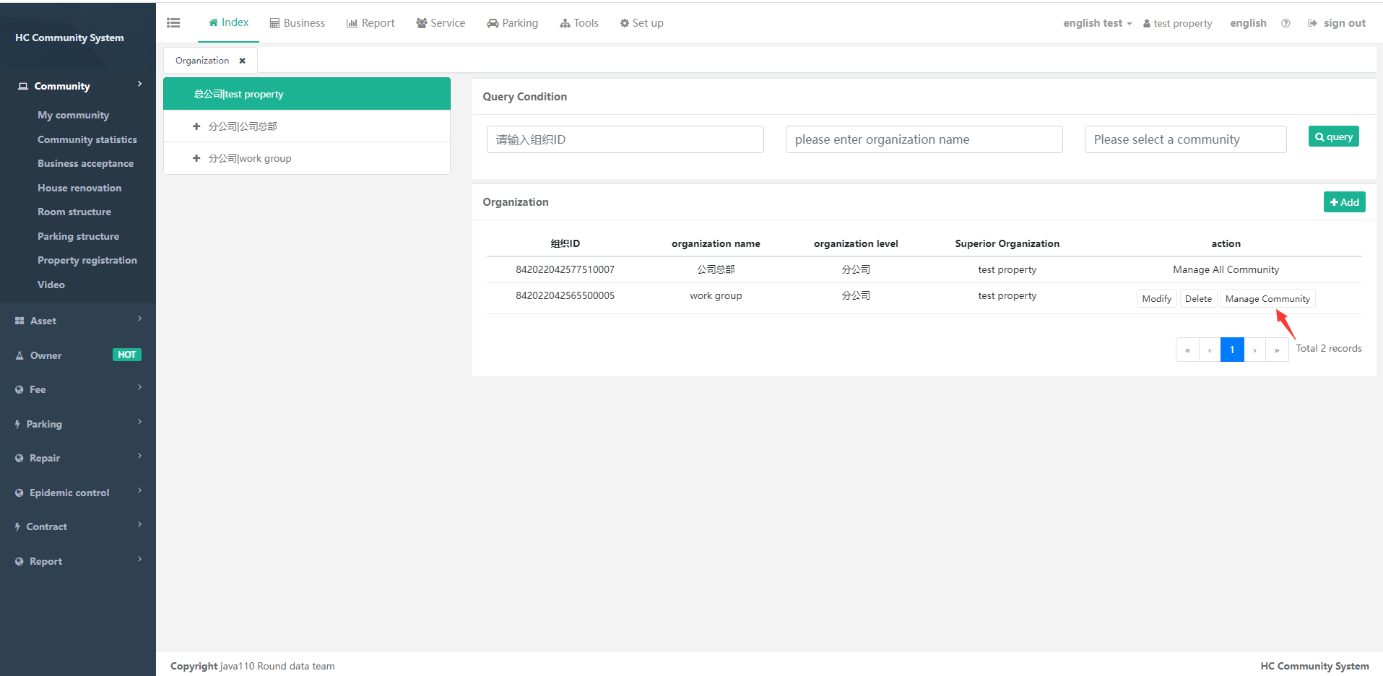This screenshot has height=676, width=1383.
Task: Click Modify for work group row
Action: (1156, 299)
